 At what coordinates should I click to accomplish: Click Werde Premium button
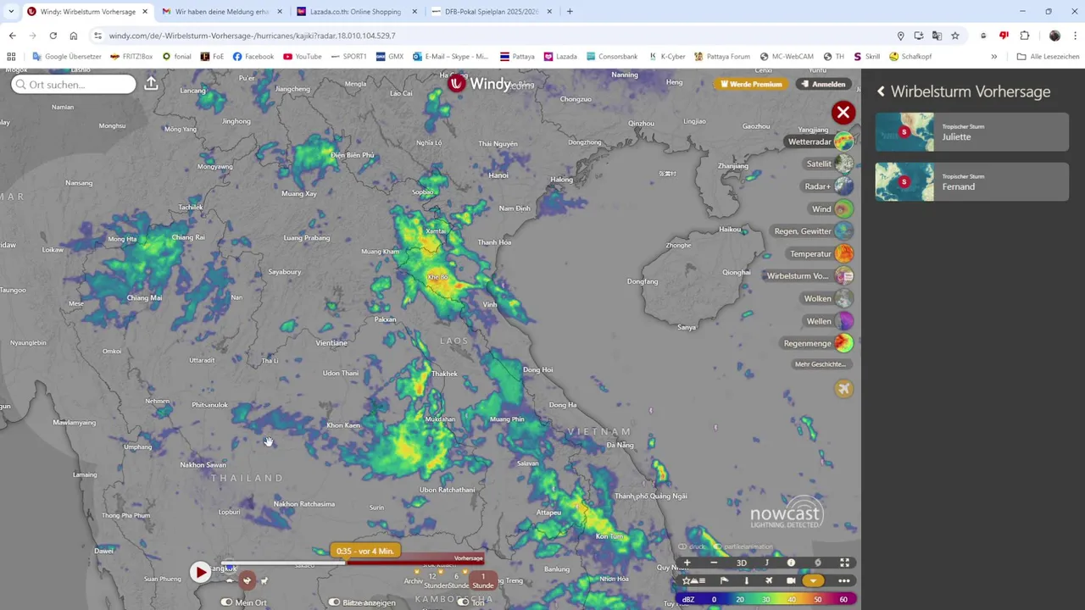[751, 84]
